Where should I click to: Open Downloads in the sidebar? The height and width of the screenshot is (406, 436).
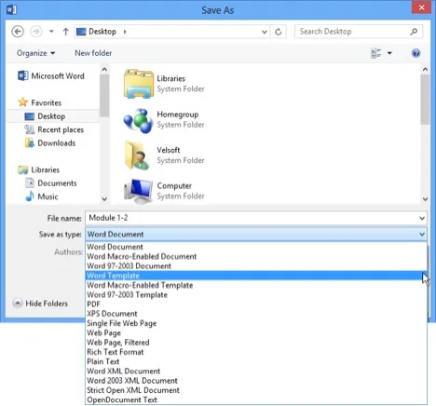(x=50, y=142)
